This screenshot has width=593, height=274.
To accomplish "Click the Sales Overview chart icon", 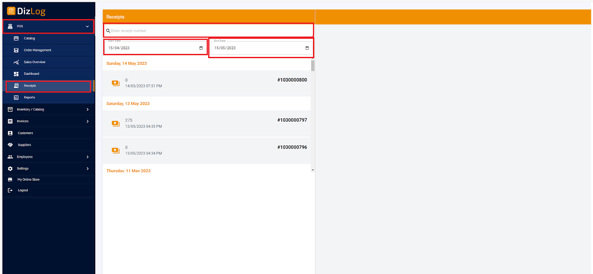I will [x=16, y=62].
